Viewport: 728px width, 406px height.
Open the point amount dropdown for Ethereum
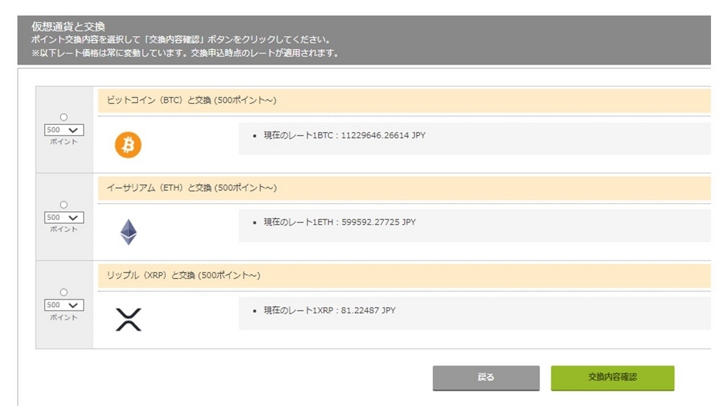point(63,217)
